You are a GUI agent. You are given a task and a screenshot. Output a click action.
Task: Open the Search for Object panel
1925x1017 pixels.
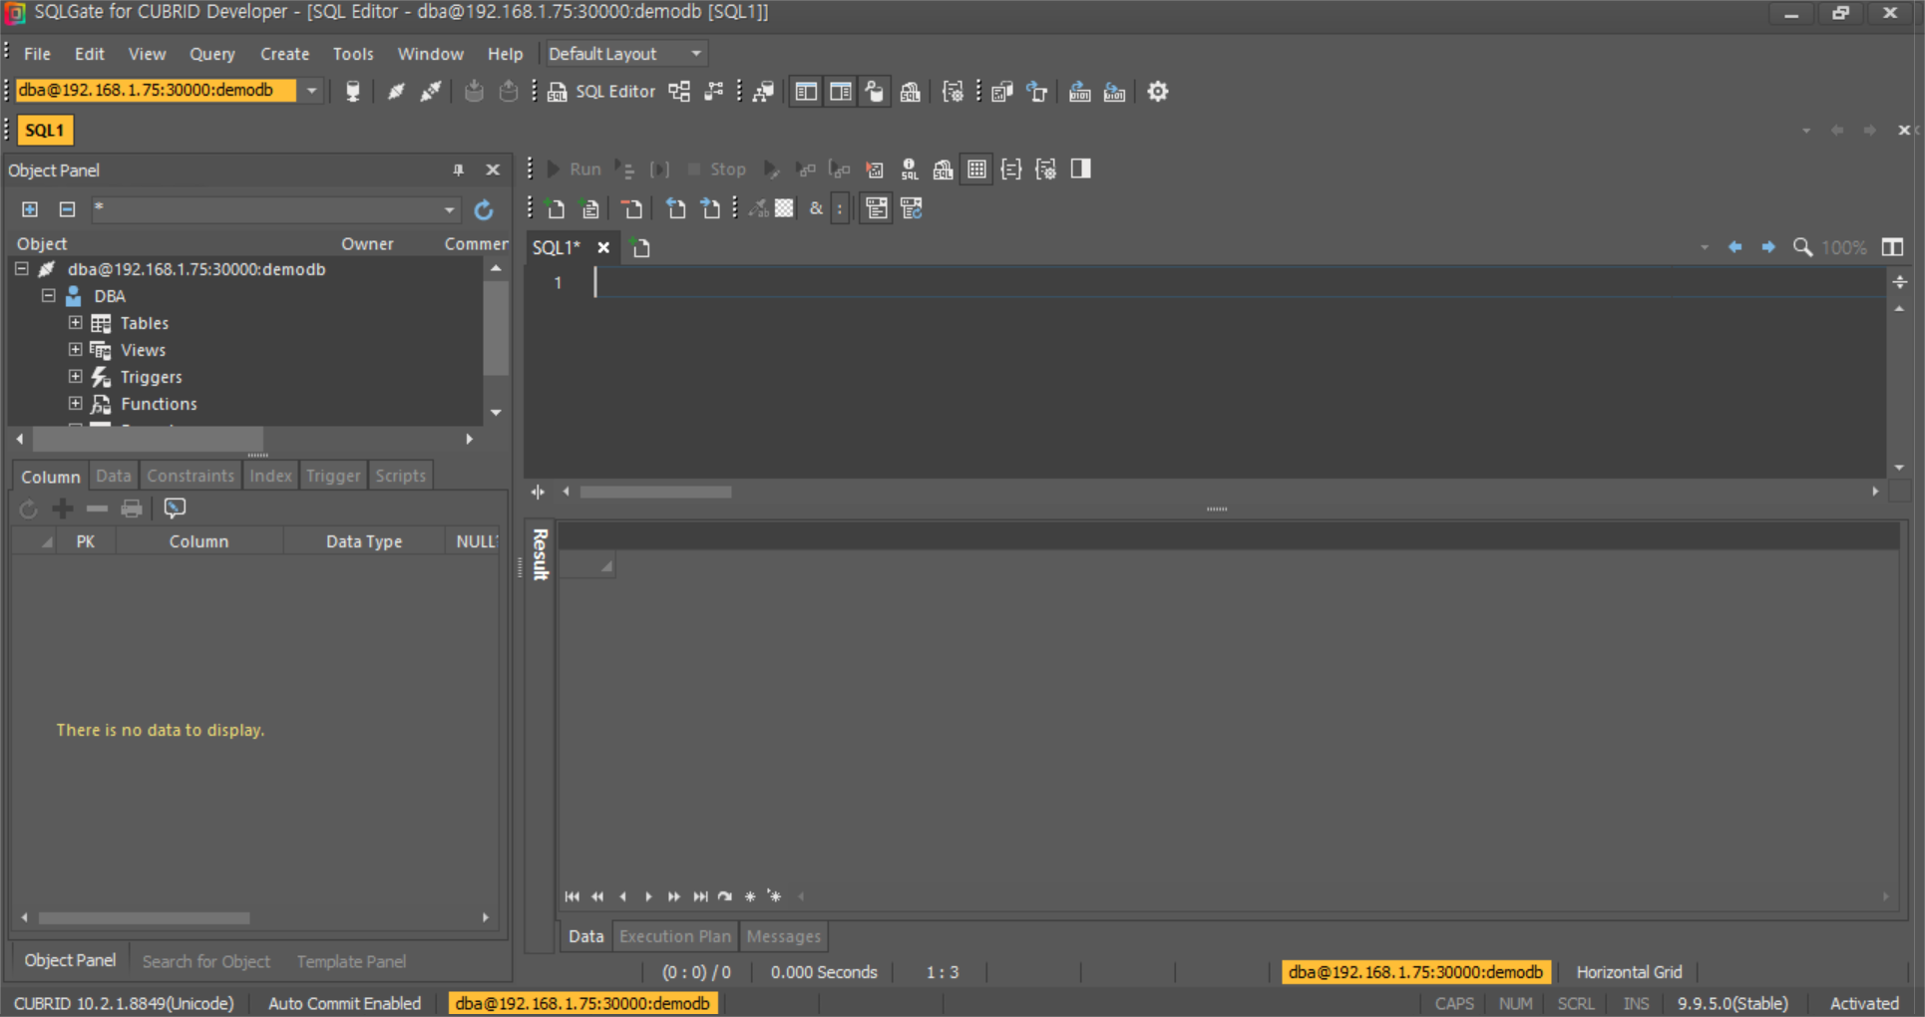point(205,961)
